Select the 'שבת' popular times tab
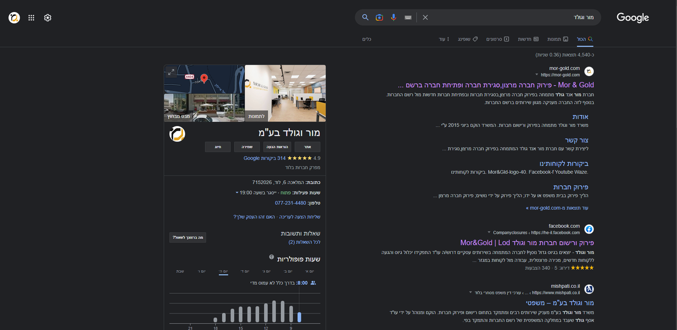The image size is (677, 330). coord(180,271)
